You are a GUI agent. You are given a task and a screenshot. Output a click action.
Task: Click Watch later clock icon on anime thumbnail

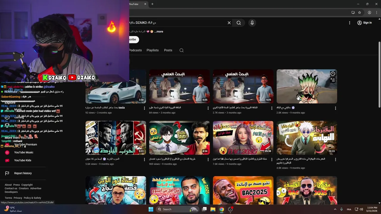(333, 74)
